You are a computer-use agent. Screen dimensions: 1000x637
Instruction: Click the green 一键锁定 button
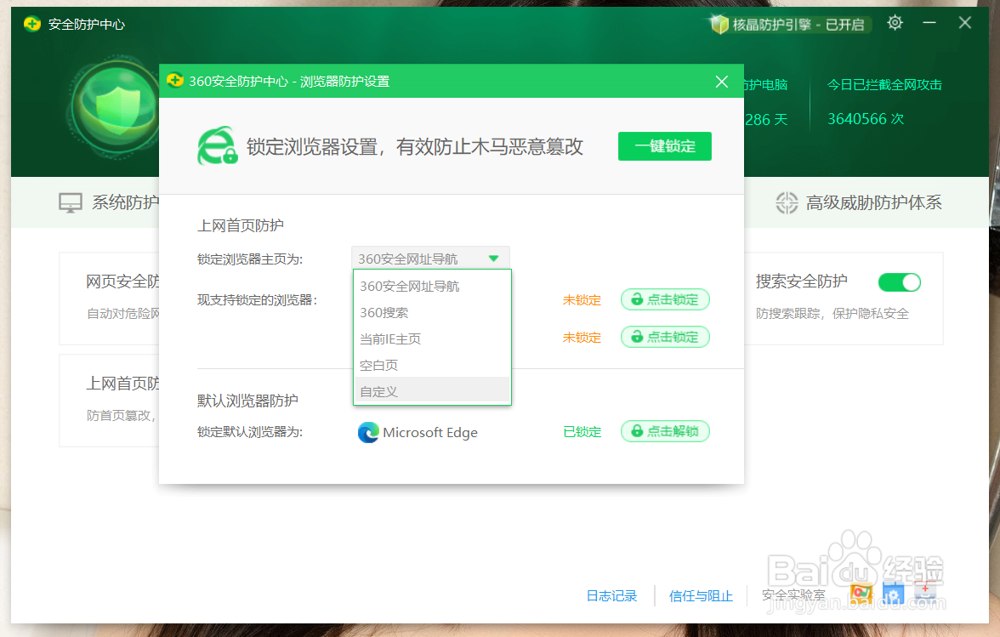pyautogui.click(x=665, y=146)
